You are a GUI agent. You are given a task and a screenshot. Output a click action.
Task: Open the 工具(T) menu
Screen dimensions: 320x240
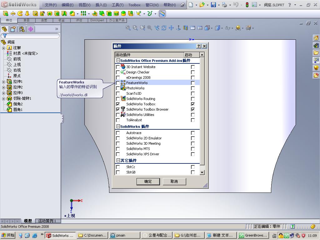(117, 5)
